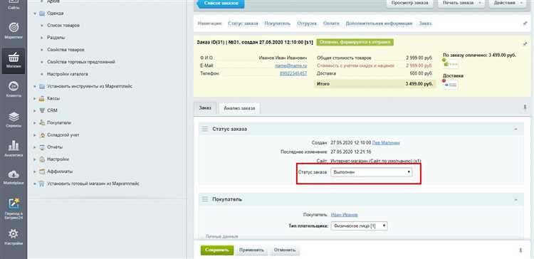534x259 pixels.
Task: Open the Печать заказа dropdown arrow
Action: (x=480, y=3)
